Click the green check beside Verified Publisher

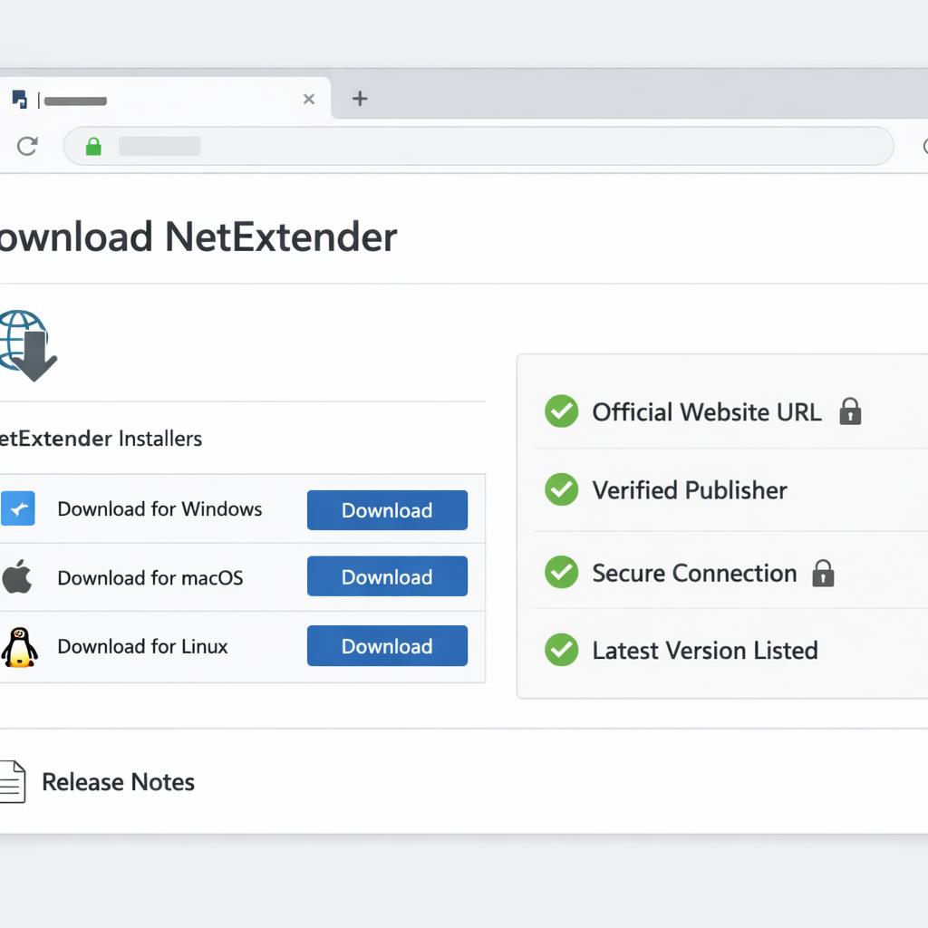[x=562, y=489]
